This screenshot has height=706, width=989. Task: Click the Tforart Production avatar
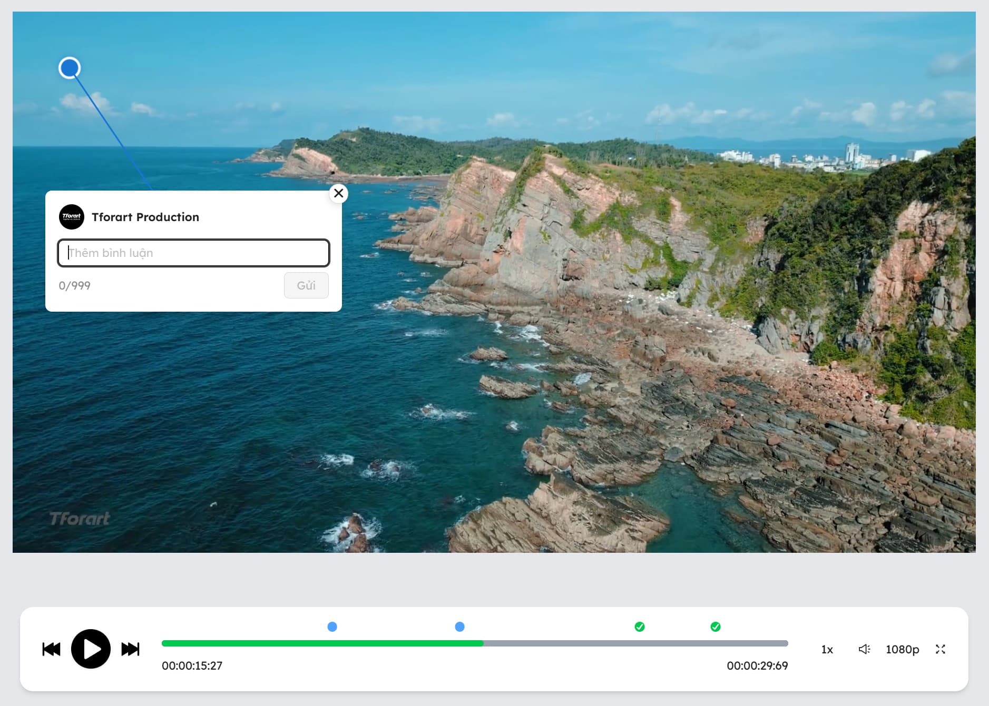72,217
